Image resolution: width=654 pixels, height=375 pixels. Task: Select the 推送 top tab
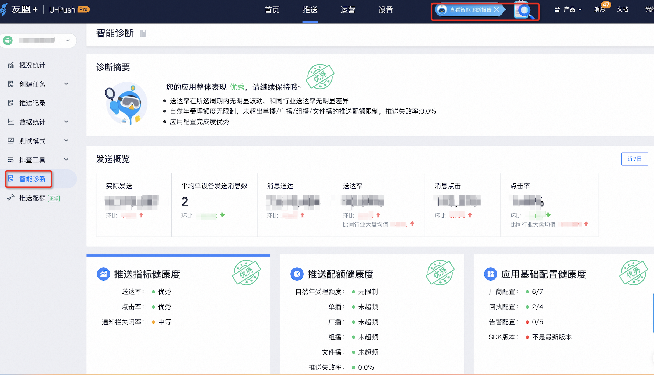[x=310, y=10]
